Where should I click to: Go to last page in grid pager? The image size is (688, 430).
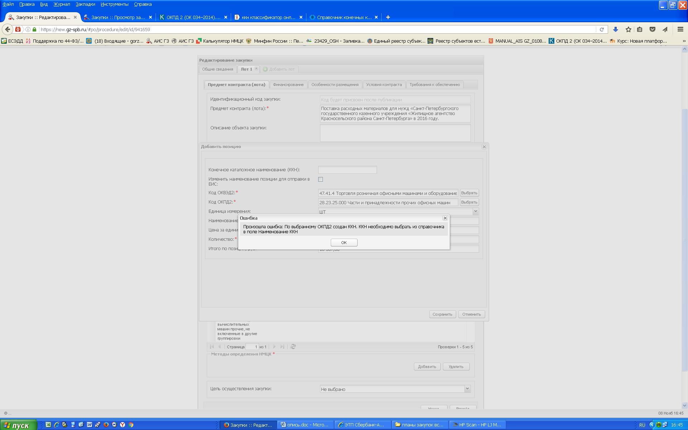point(282,347)
